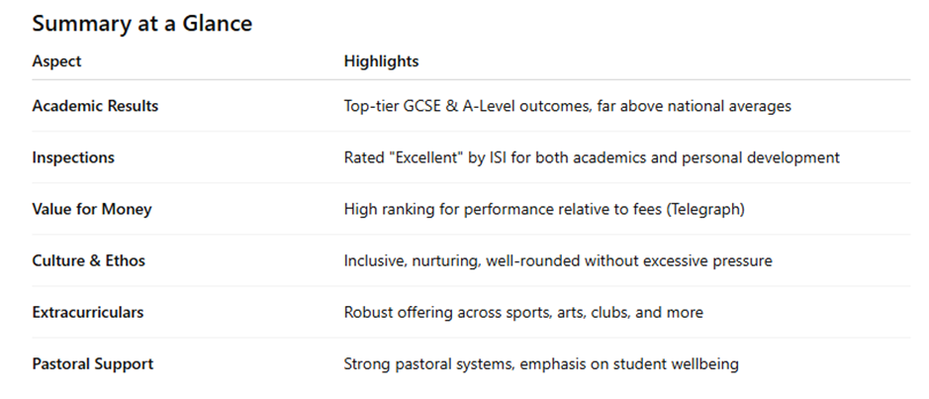Select the "Culture & Ethos" row label
The width and height of the screenshot is (929, 399).
(x=88, y=260)
